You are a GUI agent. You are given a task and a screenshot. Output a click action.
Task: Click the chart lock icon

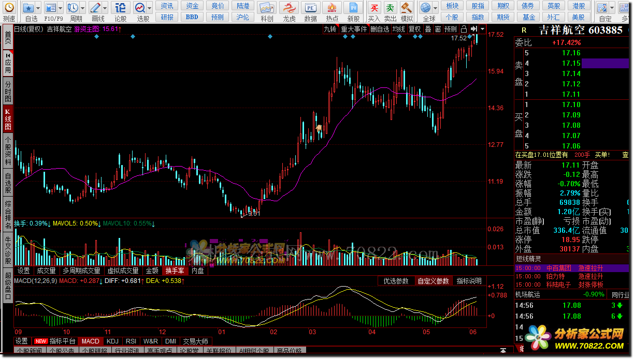(464, 29)
